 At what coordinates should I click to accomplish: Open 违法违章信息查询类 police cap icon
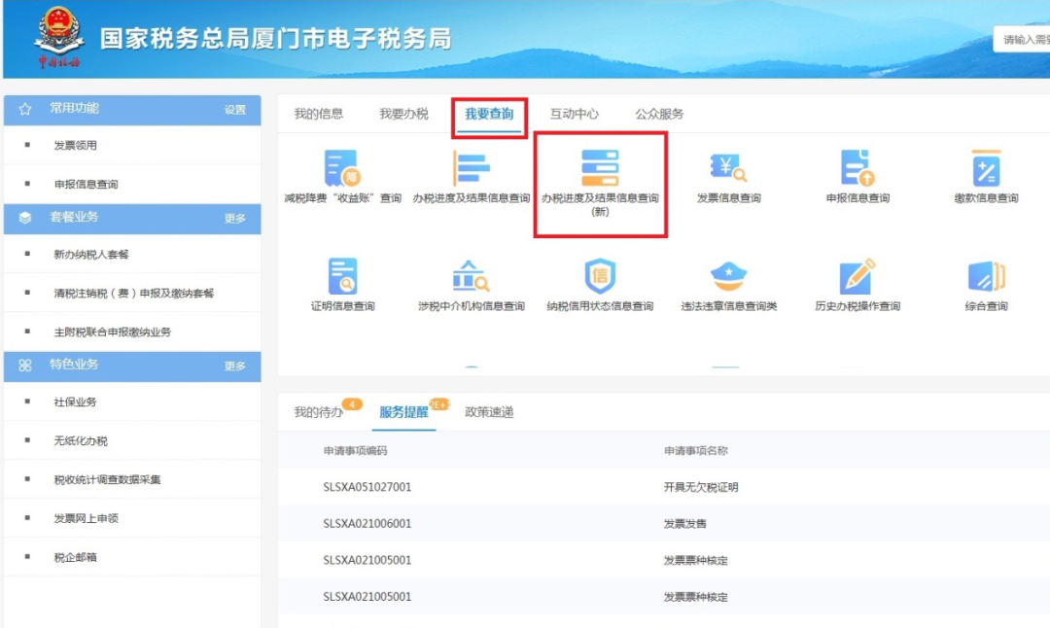(x=728, y=276)
